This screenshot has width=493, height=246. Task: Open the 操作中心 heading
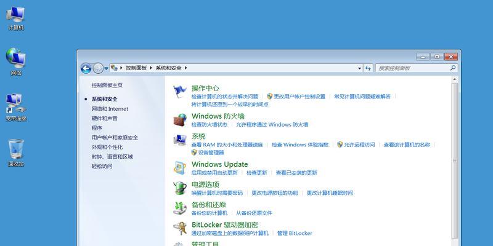[x=205, y=88]
